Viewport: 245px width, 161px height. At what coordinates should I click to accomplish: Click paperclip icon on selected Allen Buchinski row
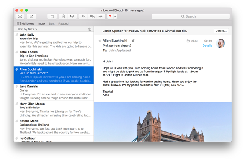tap(17, 69)
